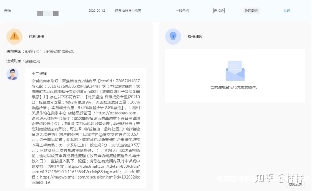312x191 pixels.
Task: Open the pz.taobao.com link in message
Action: pos(116,113)
